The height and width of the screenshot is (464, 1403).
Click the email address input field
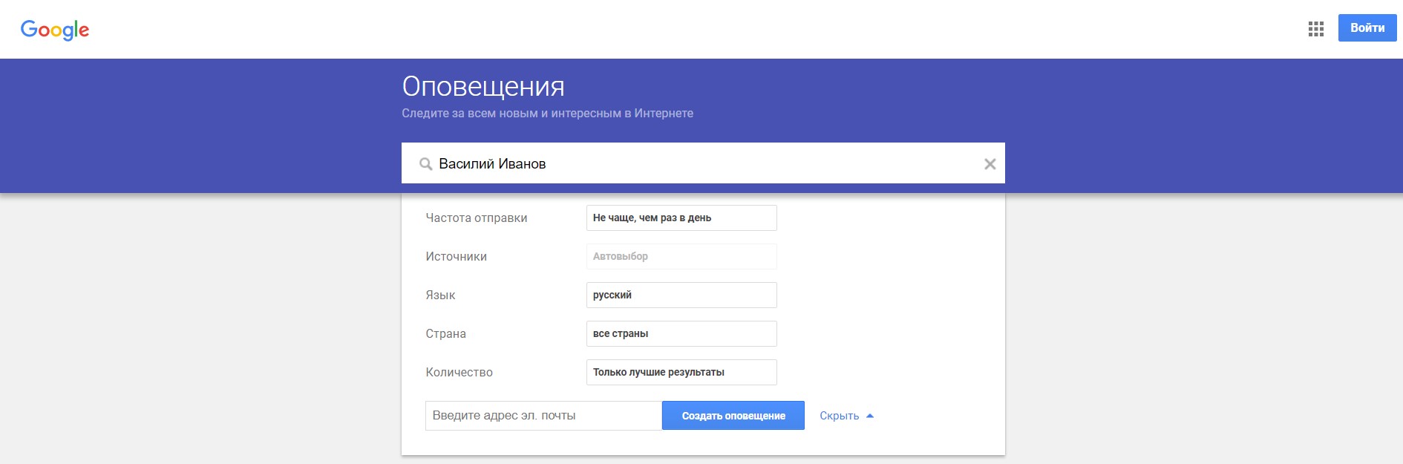point(543,416)
